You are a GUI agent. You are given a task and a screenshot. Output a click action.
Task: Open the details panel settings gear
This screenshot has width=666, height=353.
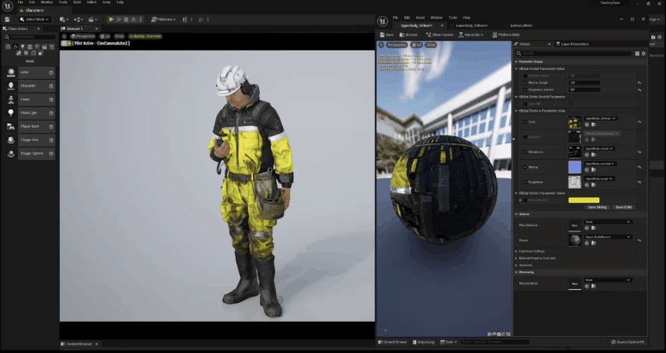tap(643, 53)
